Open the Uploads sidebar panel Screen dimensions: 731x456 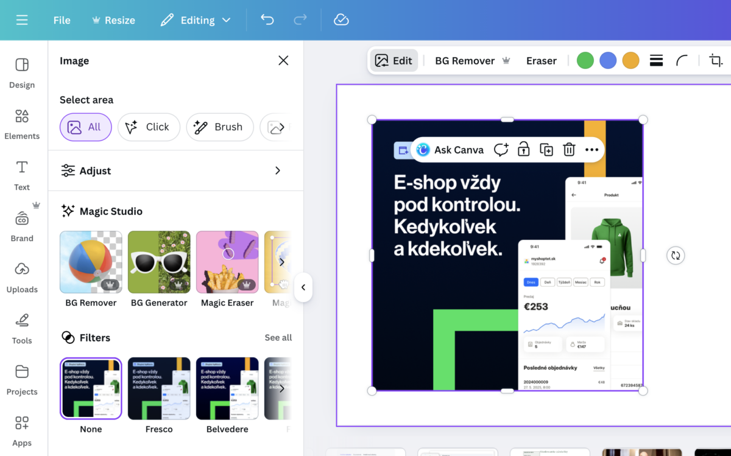(22, 277)
